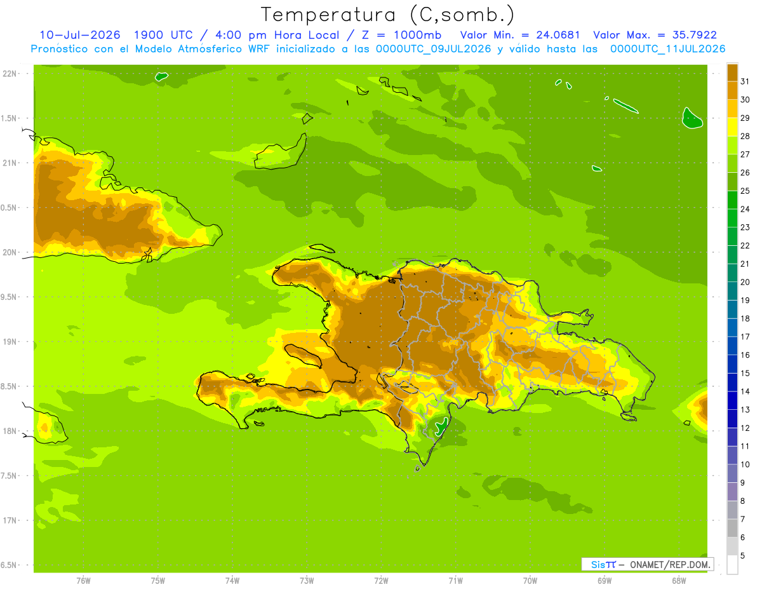Click the yellow legend swatch between 28 and 29
This screenshot has width=762, height=589.
(732, 127)
